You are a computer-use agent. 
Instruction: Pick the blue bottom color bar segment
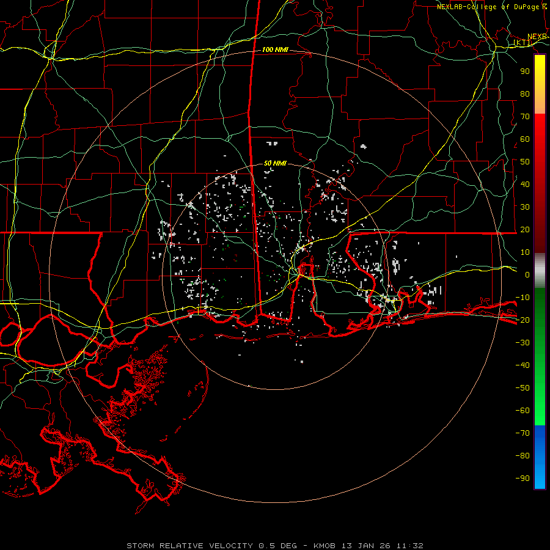tap(540, 457)
